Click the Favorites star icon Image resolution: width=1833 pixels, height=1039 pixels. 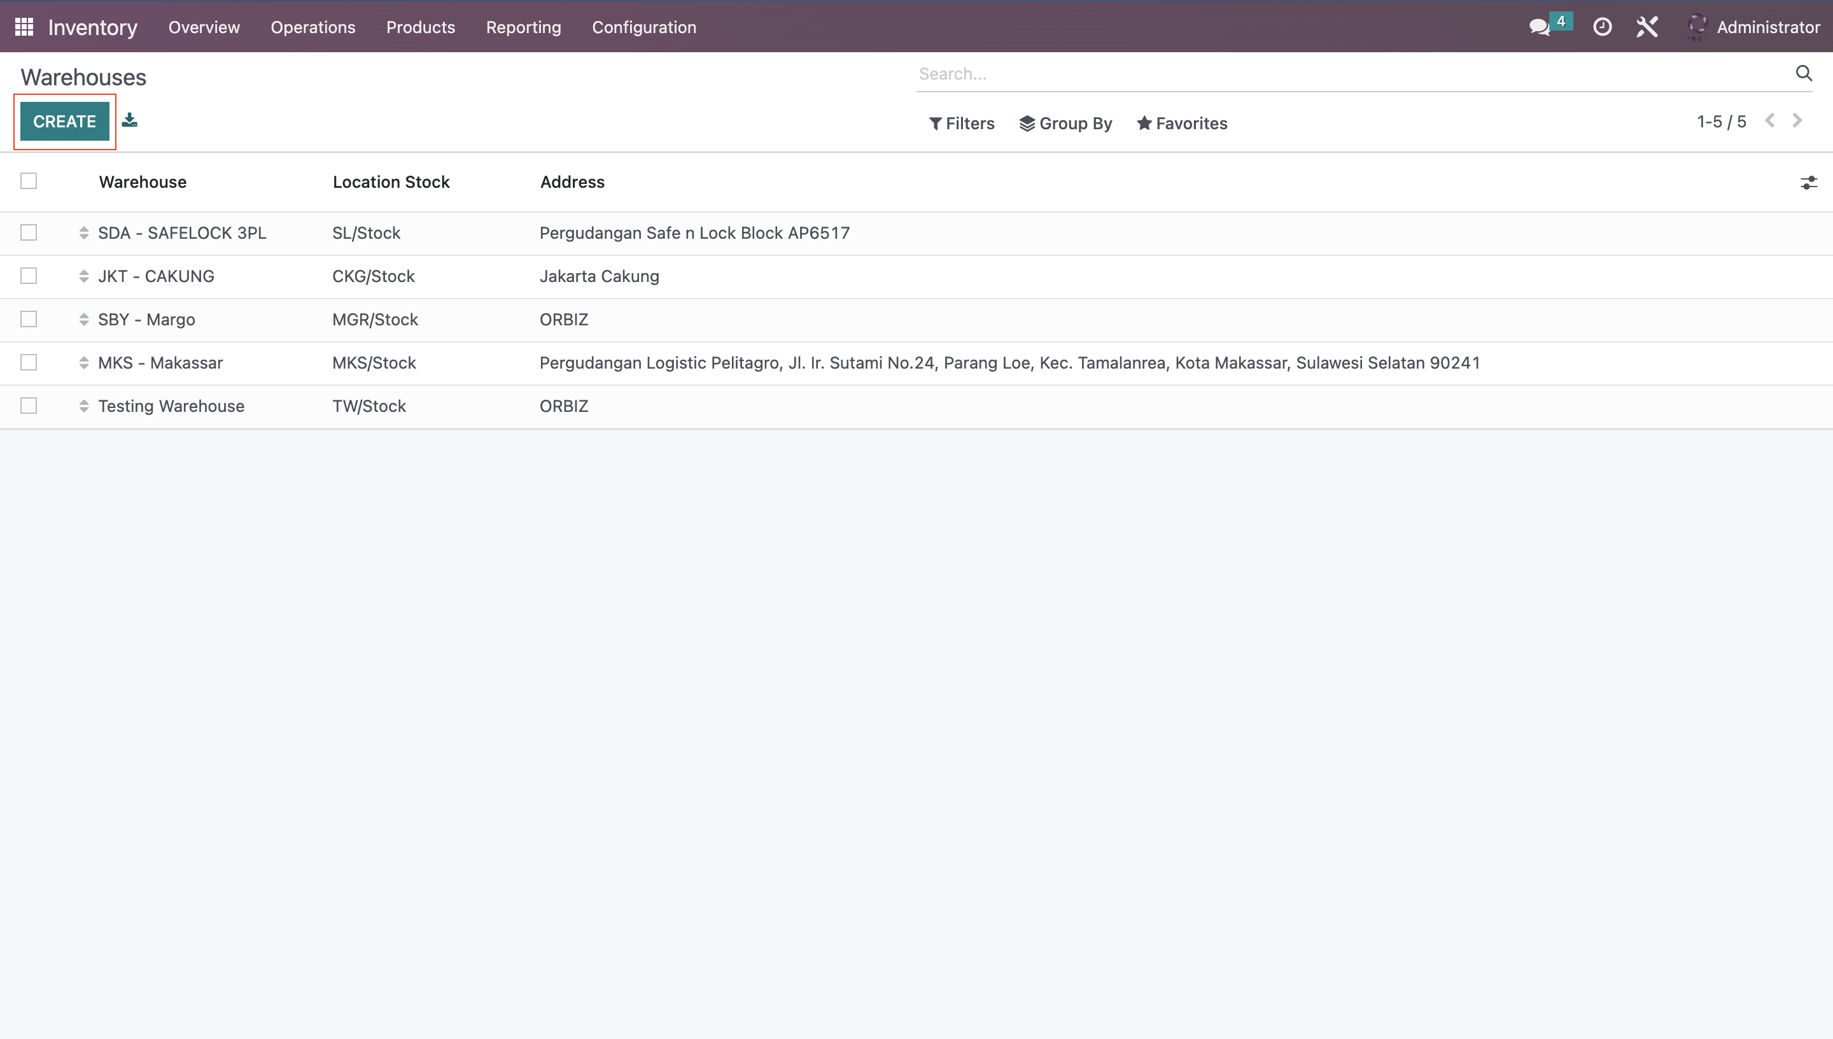coord(1143,122)
